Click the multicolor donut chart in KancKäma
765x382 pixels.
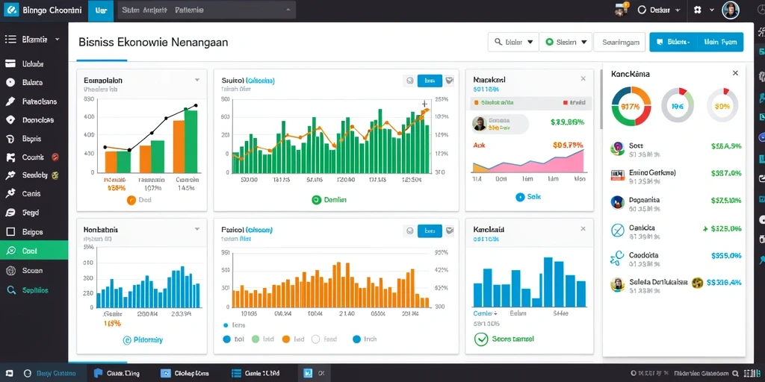coord(631,106)
